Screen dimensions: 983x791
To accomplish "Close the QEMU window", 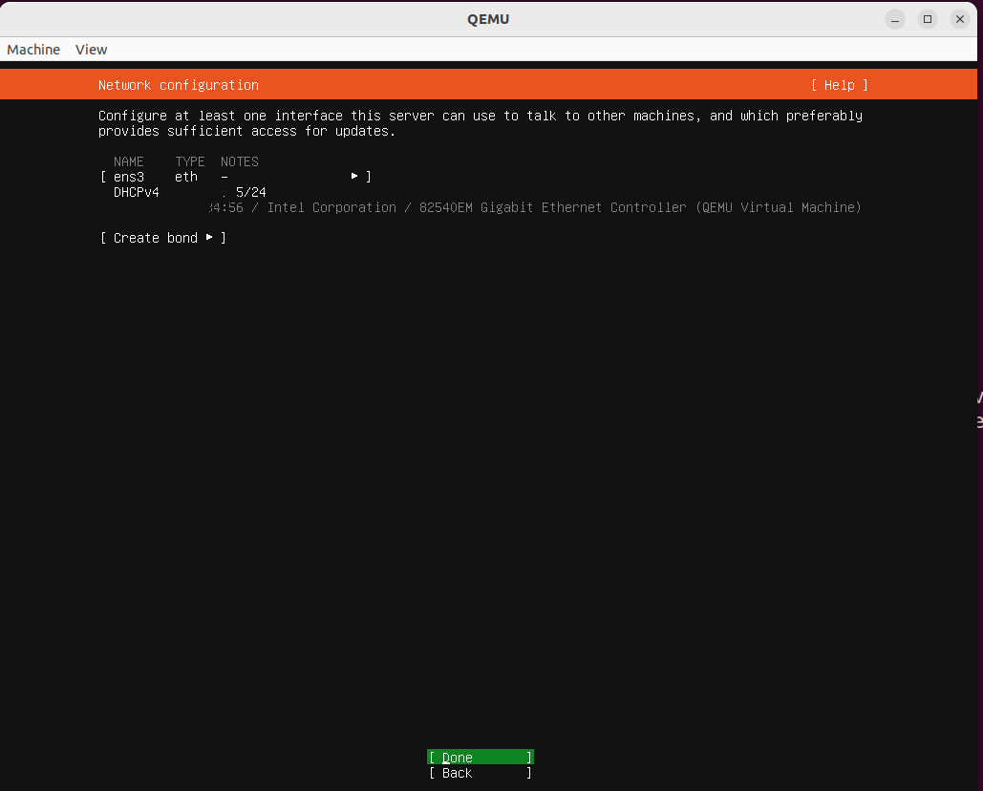I will [959, 18].
